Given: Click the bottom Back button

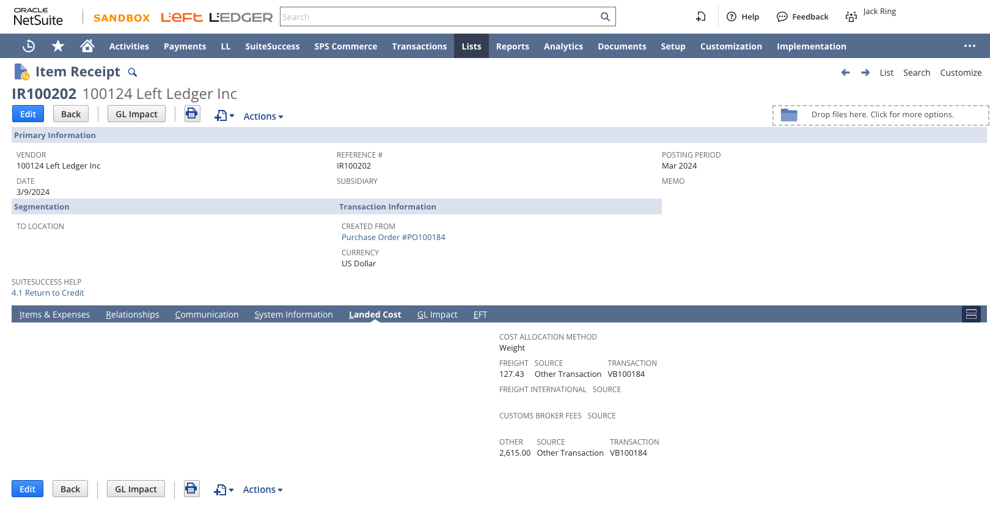Looking at the screenshot, I should [x=70, y=489].
